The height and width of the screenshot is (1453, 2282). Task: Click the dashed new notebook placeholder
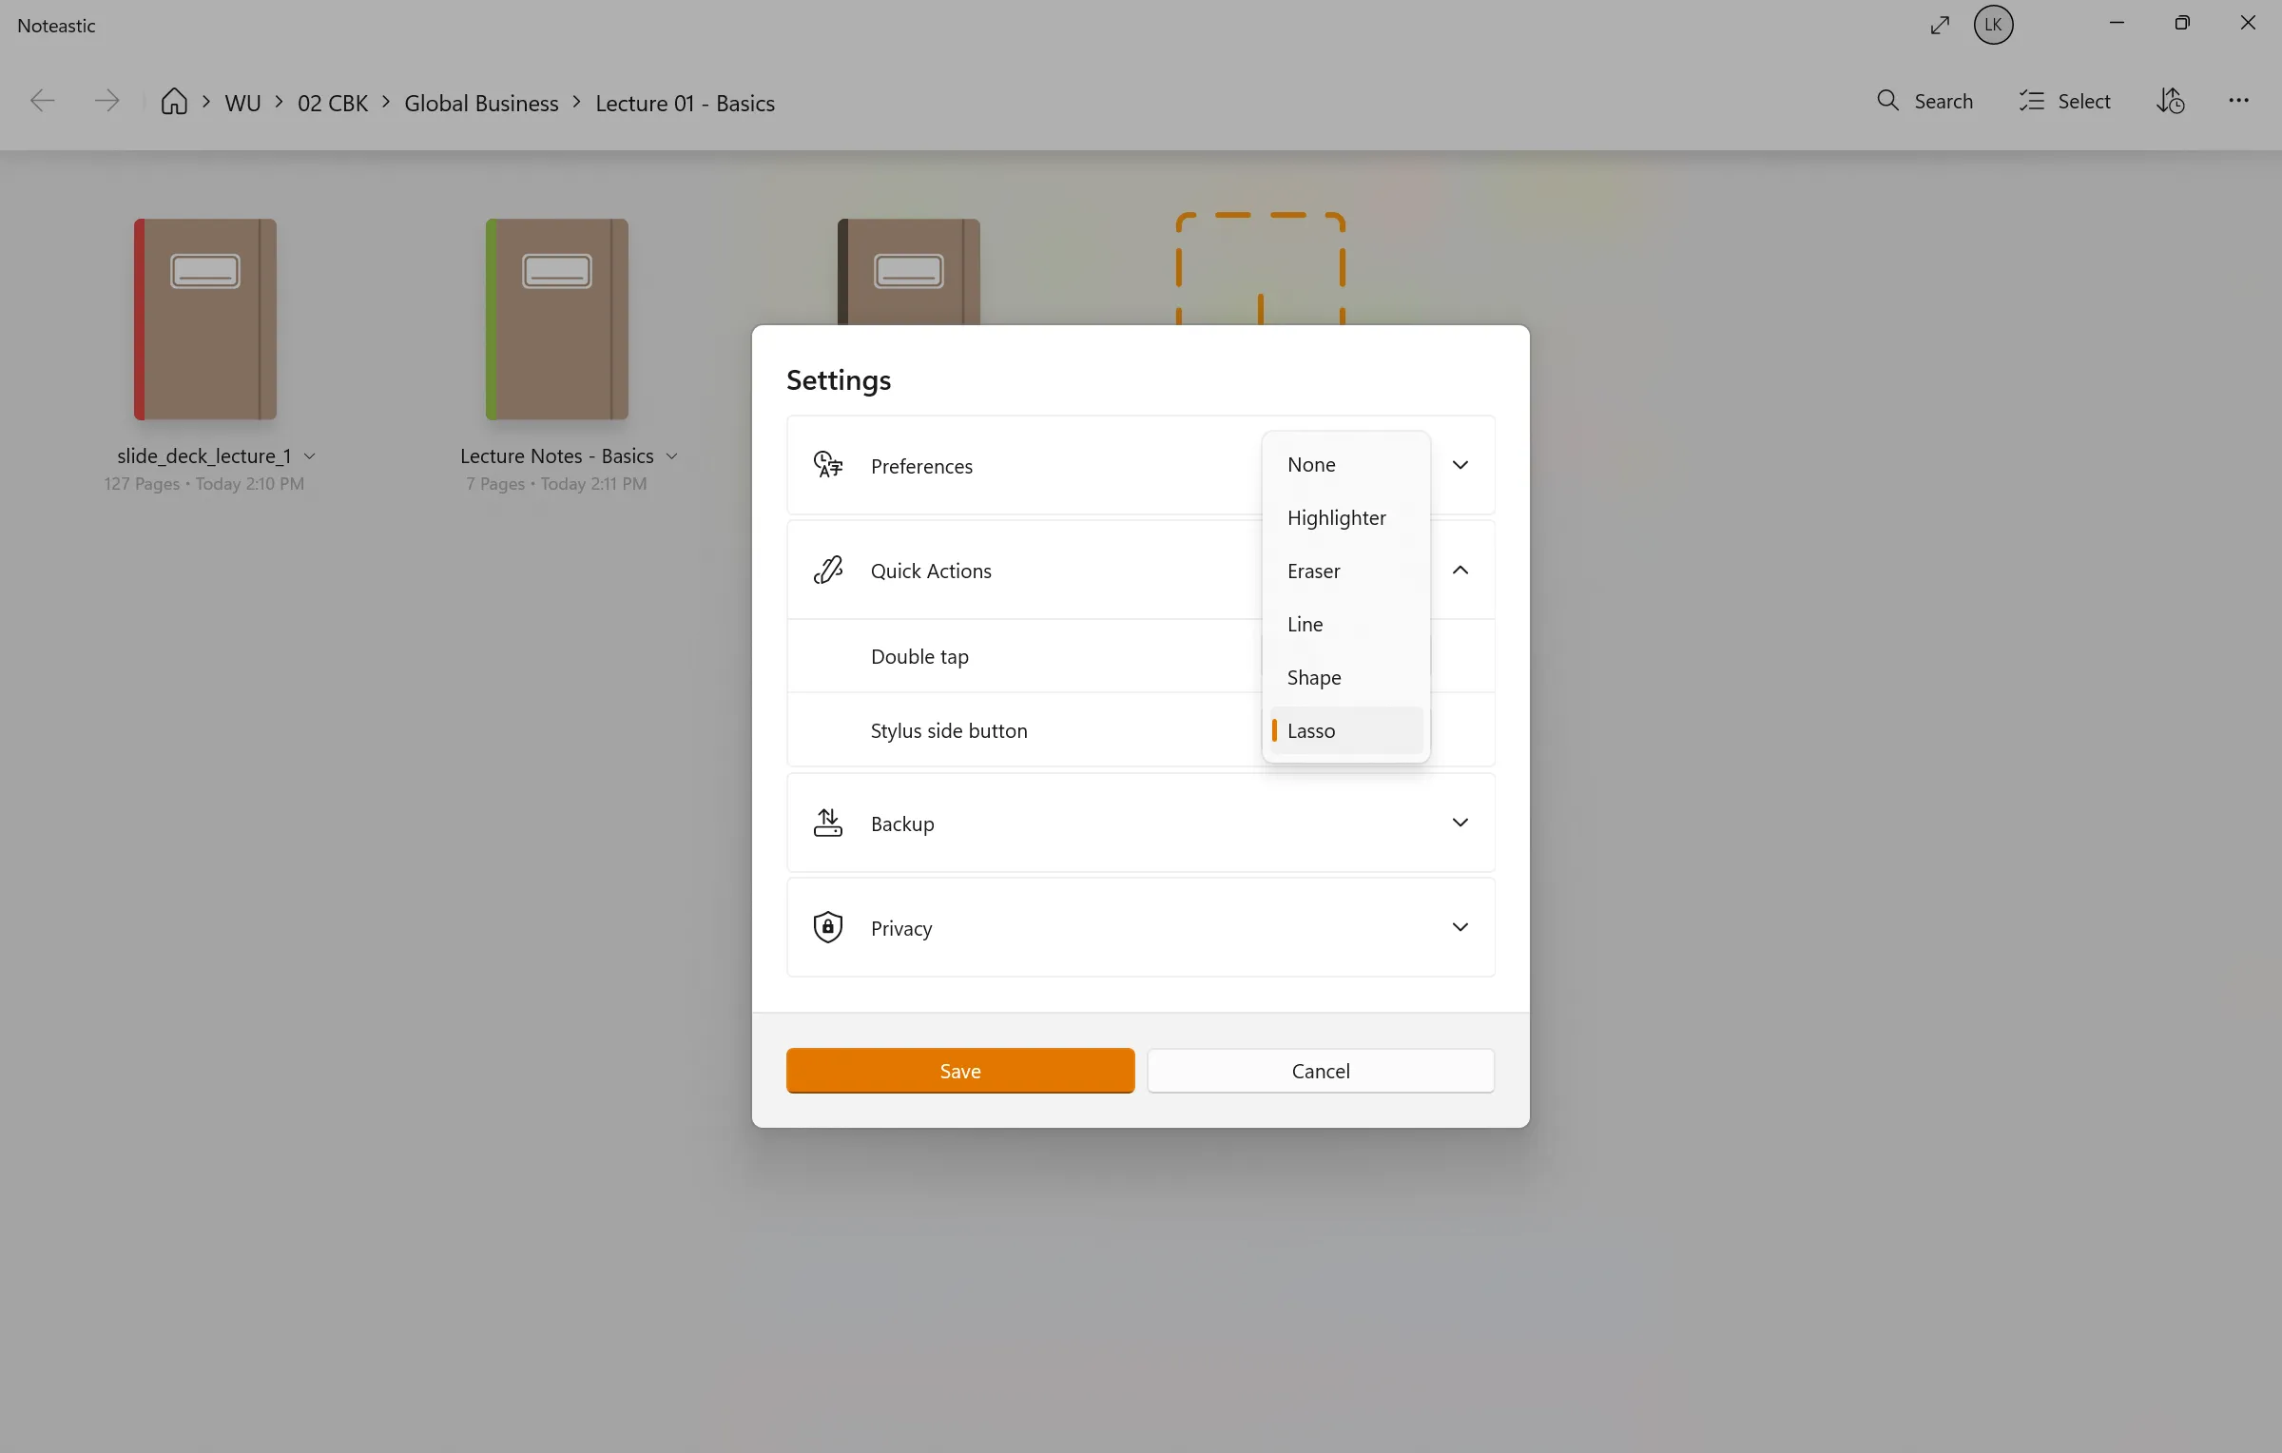click(1261, 269)
